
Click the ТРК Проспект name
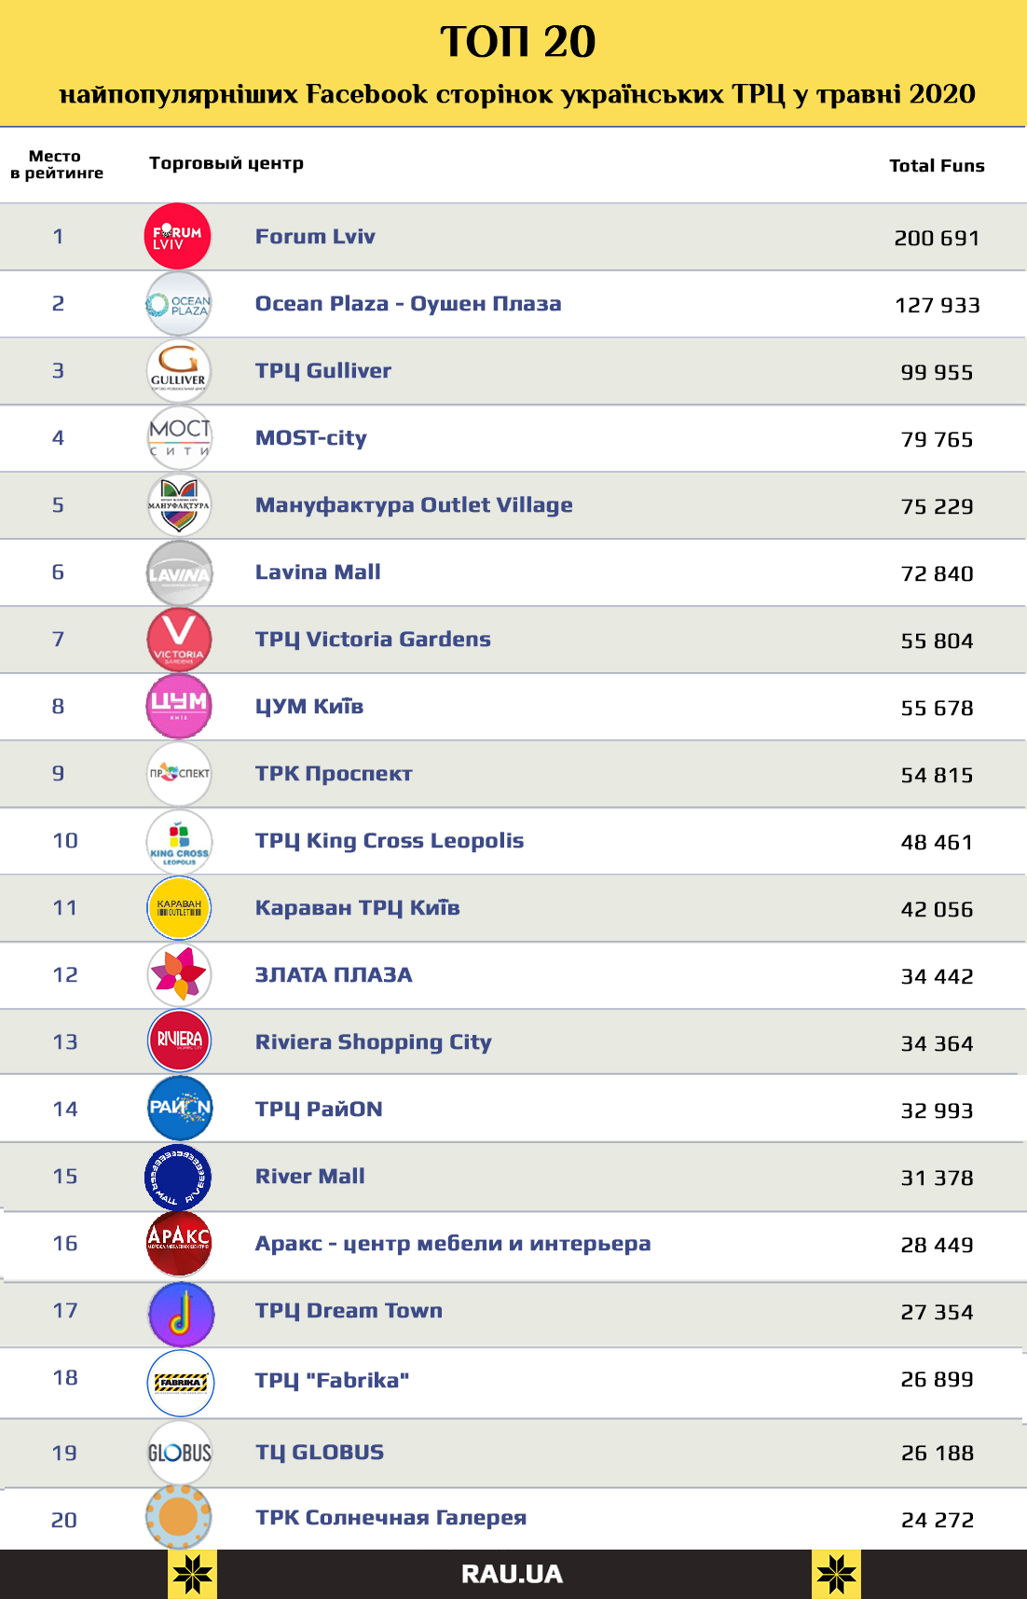coord(334,774)
